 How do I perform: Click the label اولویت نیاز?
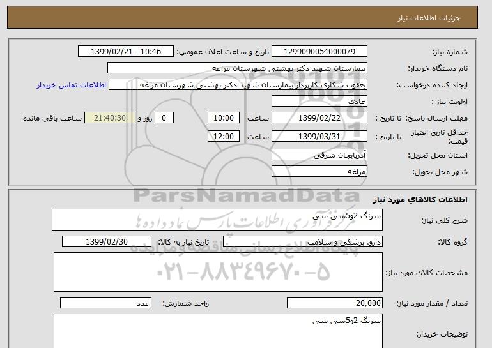coord(449,102)
